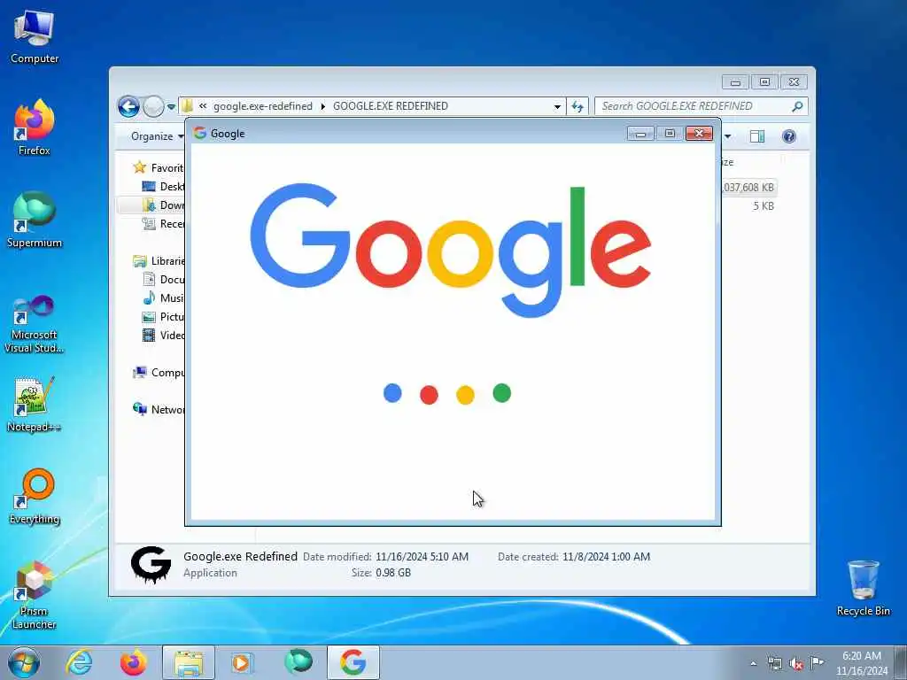This screenshot has height=680, width=907.
Task: Open the Recycle Bin
Action: (863, 588)
